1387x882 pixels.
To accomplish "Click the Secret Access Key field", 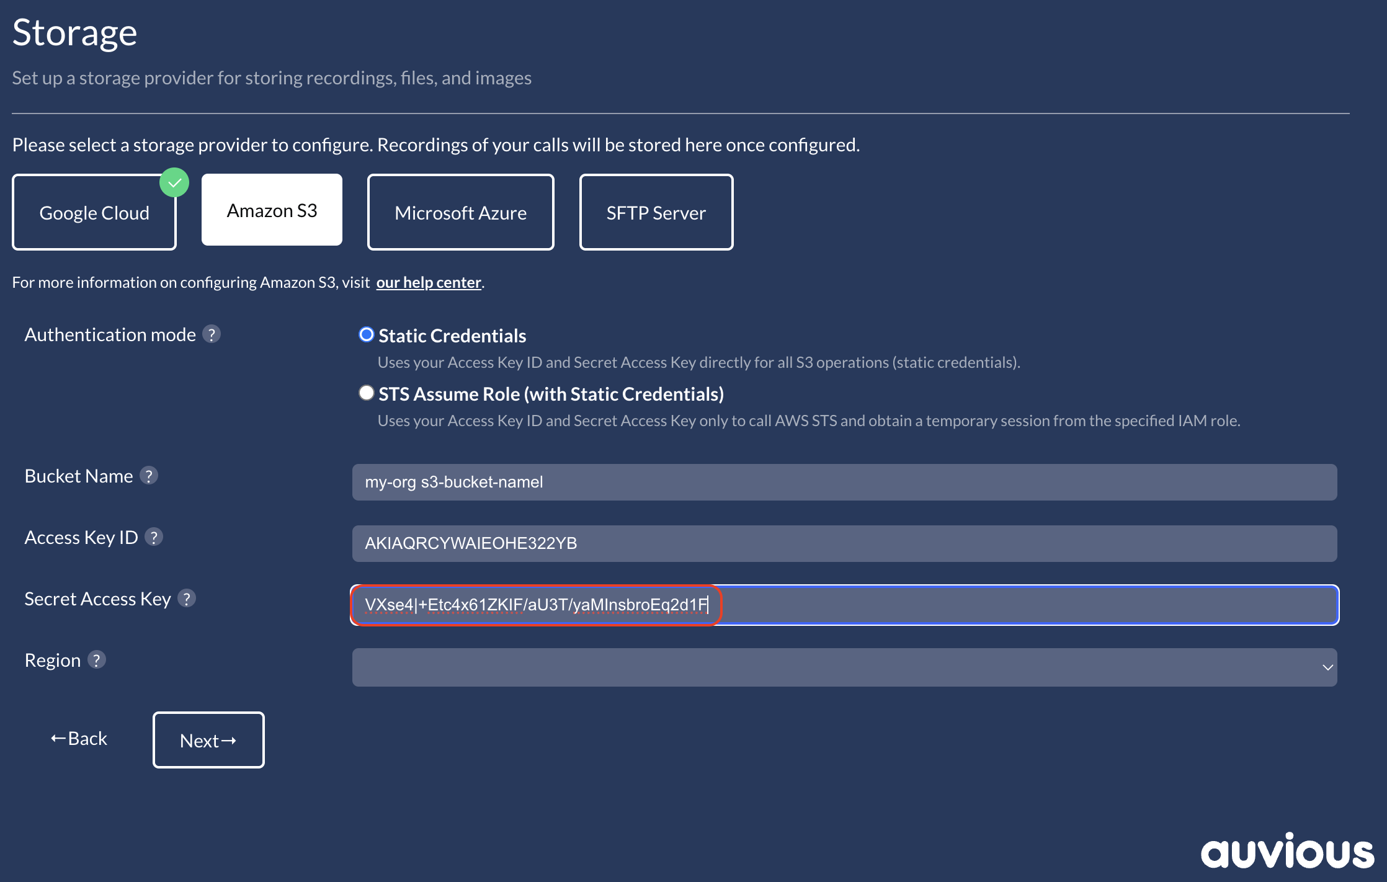I will (x=844, y=605).
